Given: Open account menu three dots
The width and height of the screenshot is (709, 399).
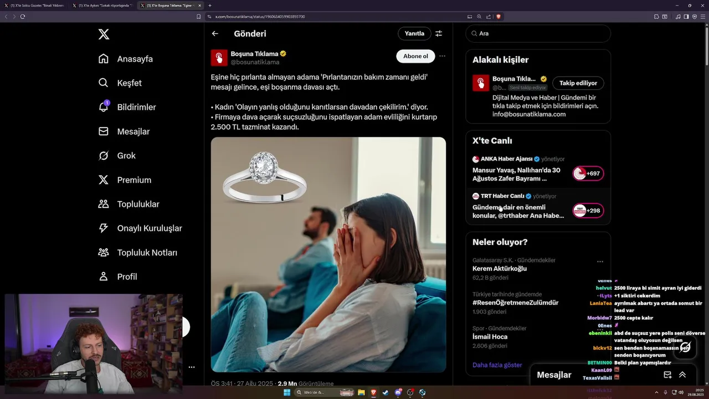Looking at the screenshot, I should click(192, 367).
